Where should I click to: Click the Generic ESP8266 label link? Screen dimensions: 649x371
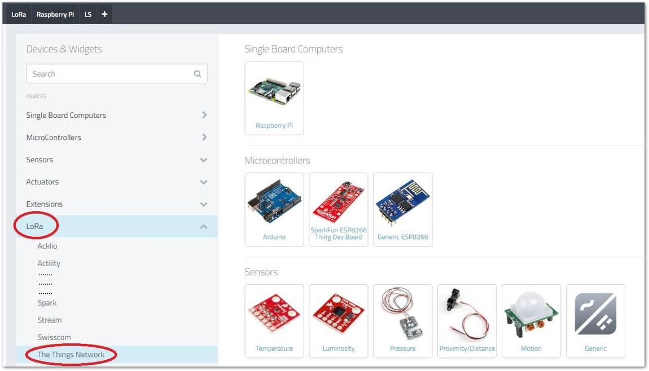(403, 237)
